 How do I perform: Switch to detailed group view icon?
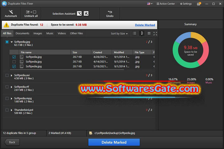[x=142, y=33]
